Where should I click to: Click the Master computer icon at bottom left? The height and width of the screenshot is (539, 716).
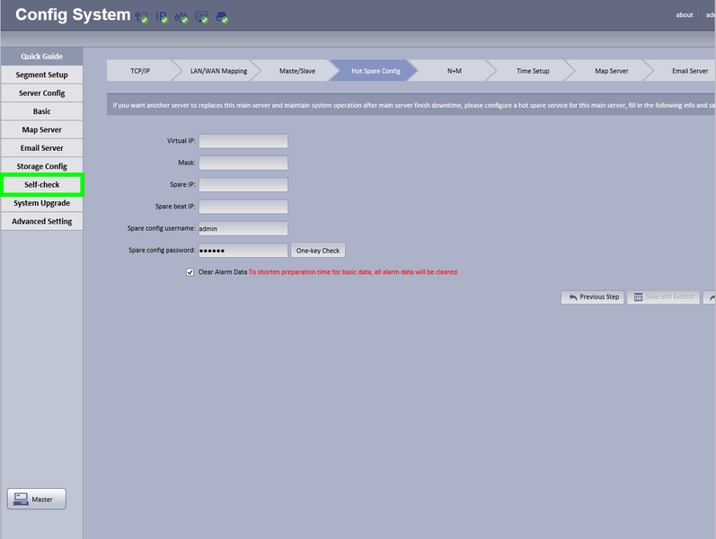coord(21,499)
